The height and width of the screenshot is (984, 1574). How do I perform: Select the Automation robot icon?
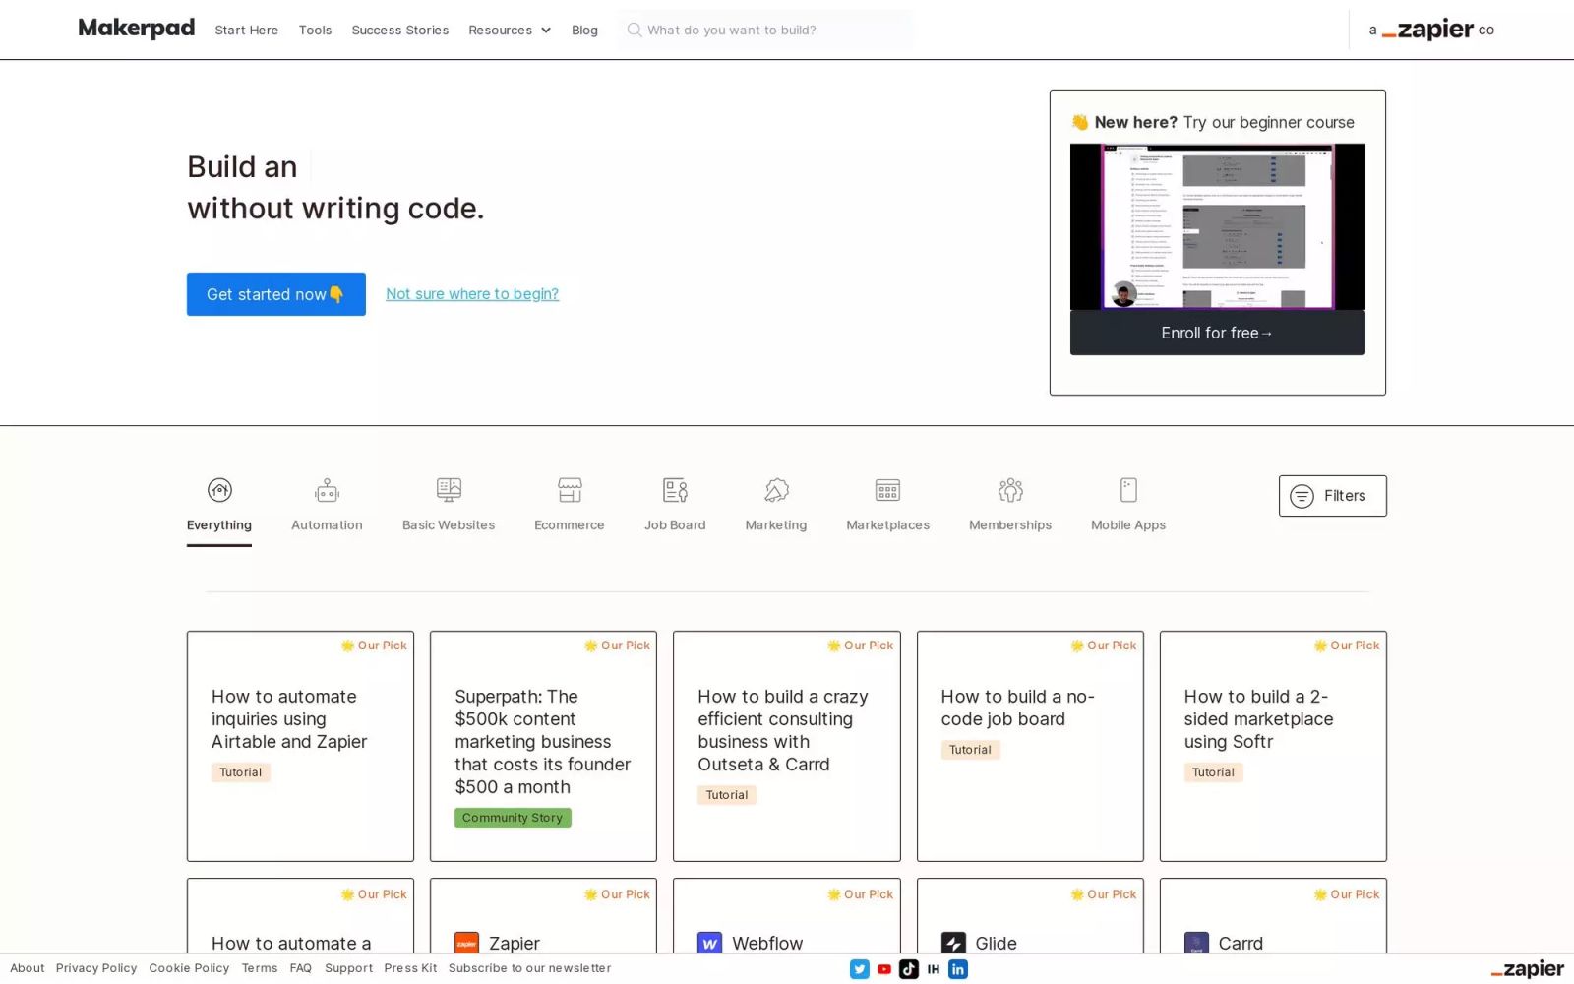[x=327, y=490]
